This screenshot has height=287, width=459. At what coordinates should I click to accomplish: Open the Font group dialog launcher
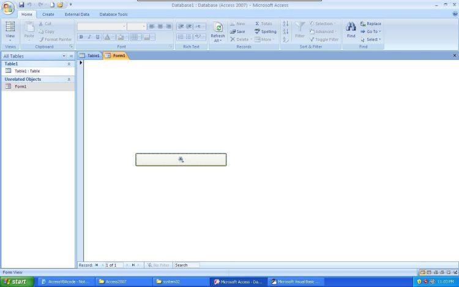coord(170,47)
